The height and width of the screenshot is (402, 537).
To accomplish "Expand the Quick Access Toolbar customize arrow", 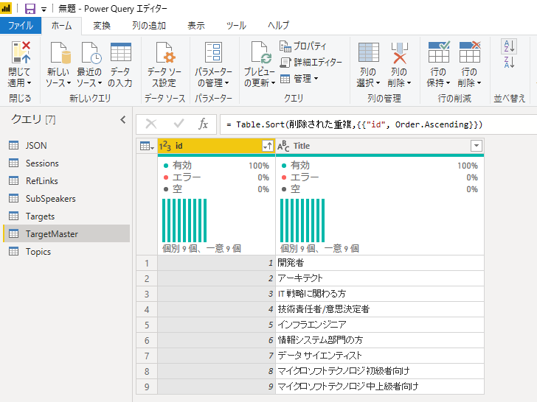I will click(x=44, y=10).
